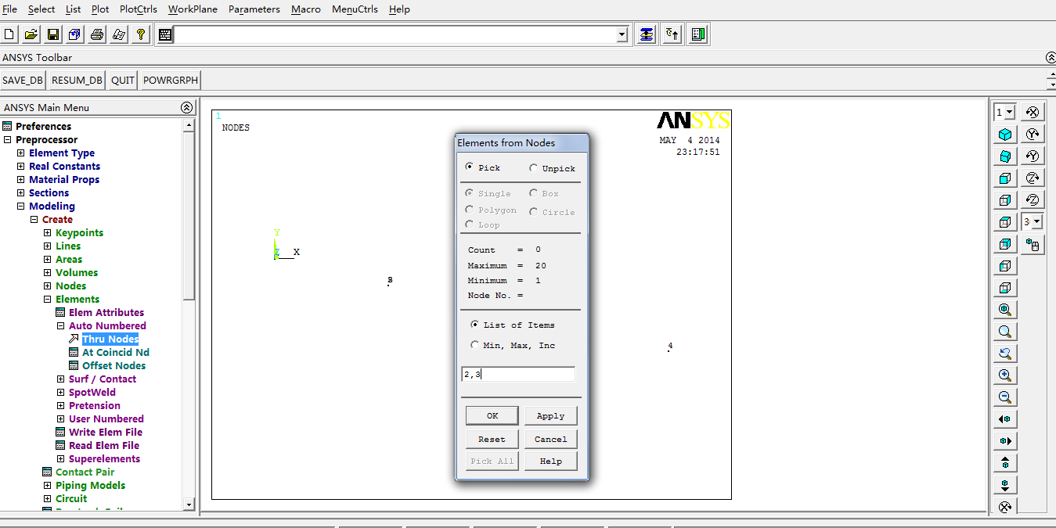Click the Reset button in dialog
Viewport: 1056px width, 528px height.
click(492, 439)
